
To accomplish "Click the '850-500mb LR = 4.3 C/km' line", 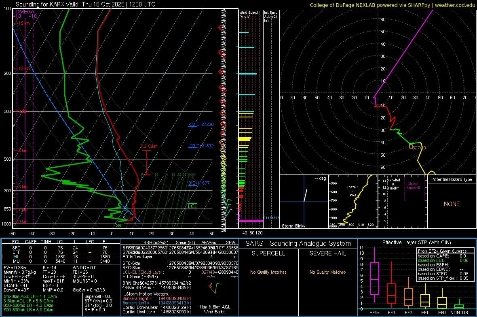I will [28, 305].
